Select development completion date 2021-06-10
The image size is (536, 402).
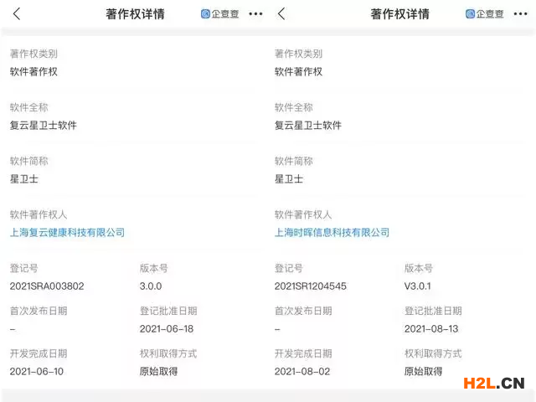[36, 372]
